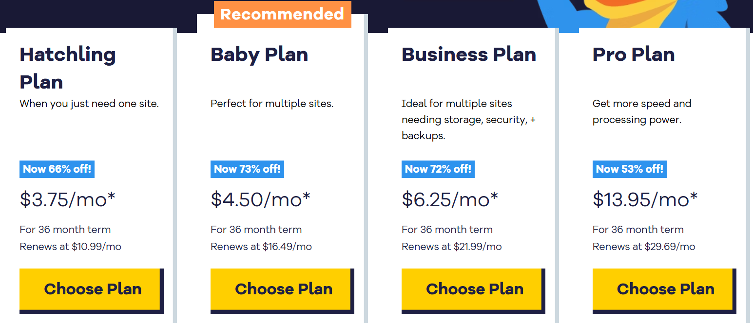Click the $13.95/mo price text
This screenshot has height=323, width=753.
tap(645, 199)
